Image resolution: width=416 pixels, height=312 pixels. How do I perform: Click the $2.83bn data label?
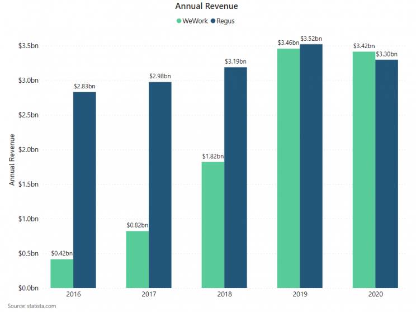tap(84, 86)
